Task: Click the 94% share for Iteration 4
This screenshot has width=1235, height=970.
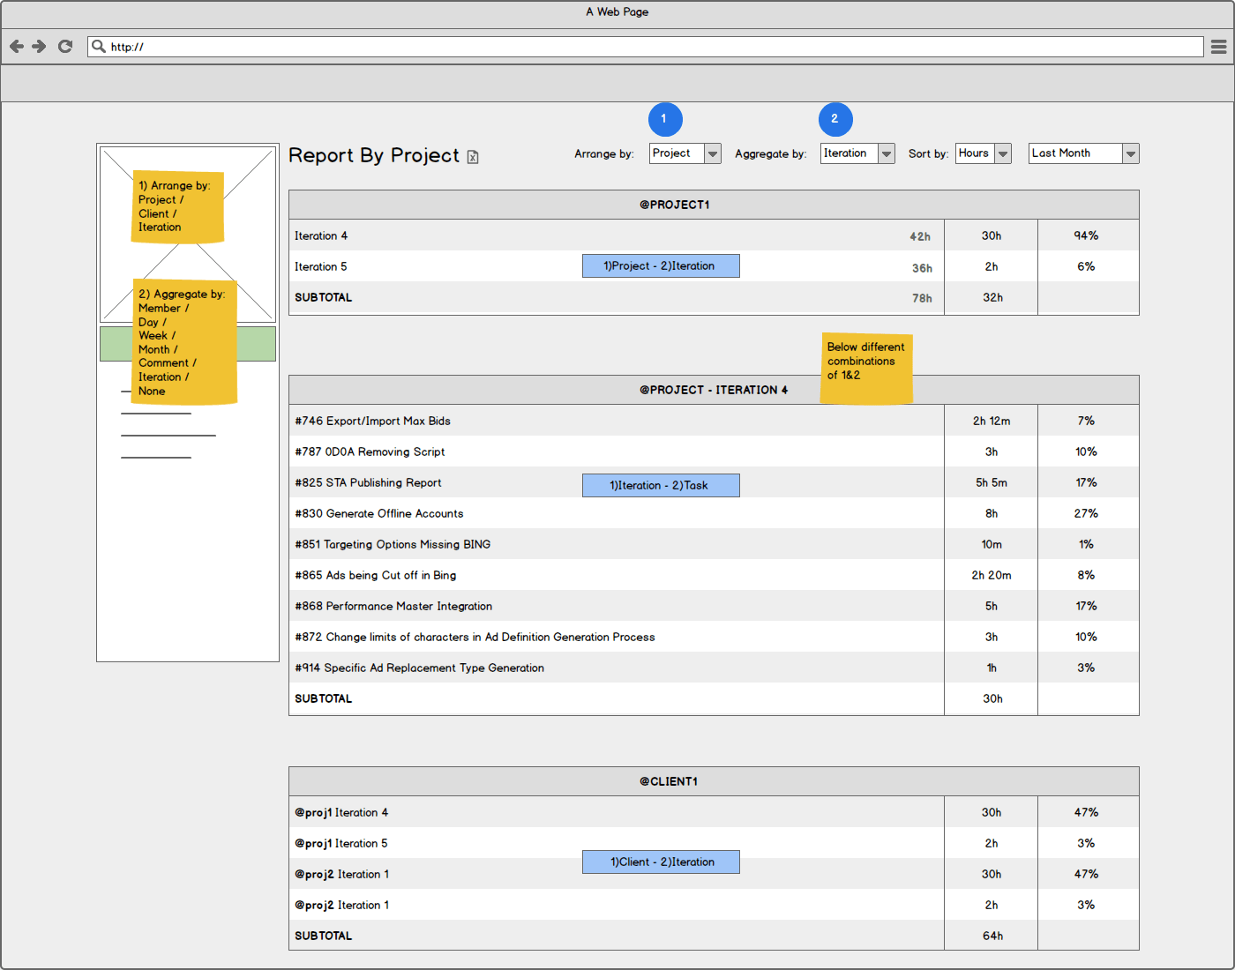Action: pyautogui.click(x=1086, y=235)
